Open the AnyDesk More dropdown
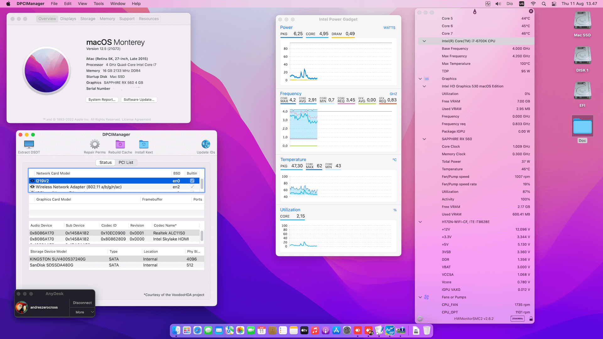 coord(82,312)
